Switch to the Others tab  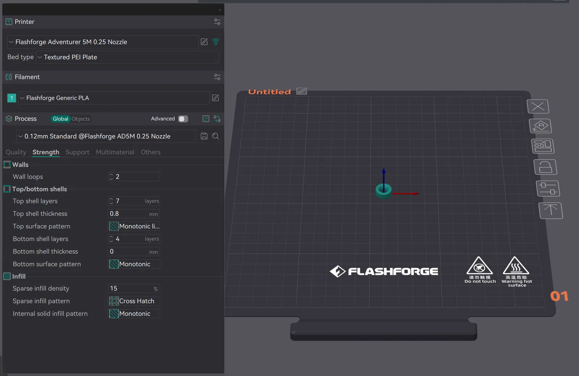tap(151, 152)
